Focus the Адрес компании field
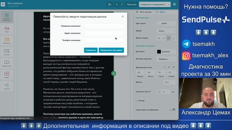The image size is (232, 130). pyautogui.click(x=104, y=33)
